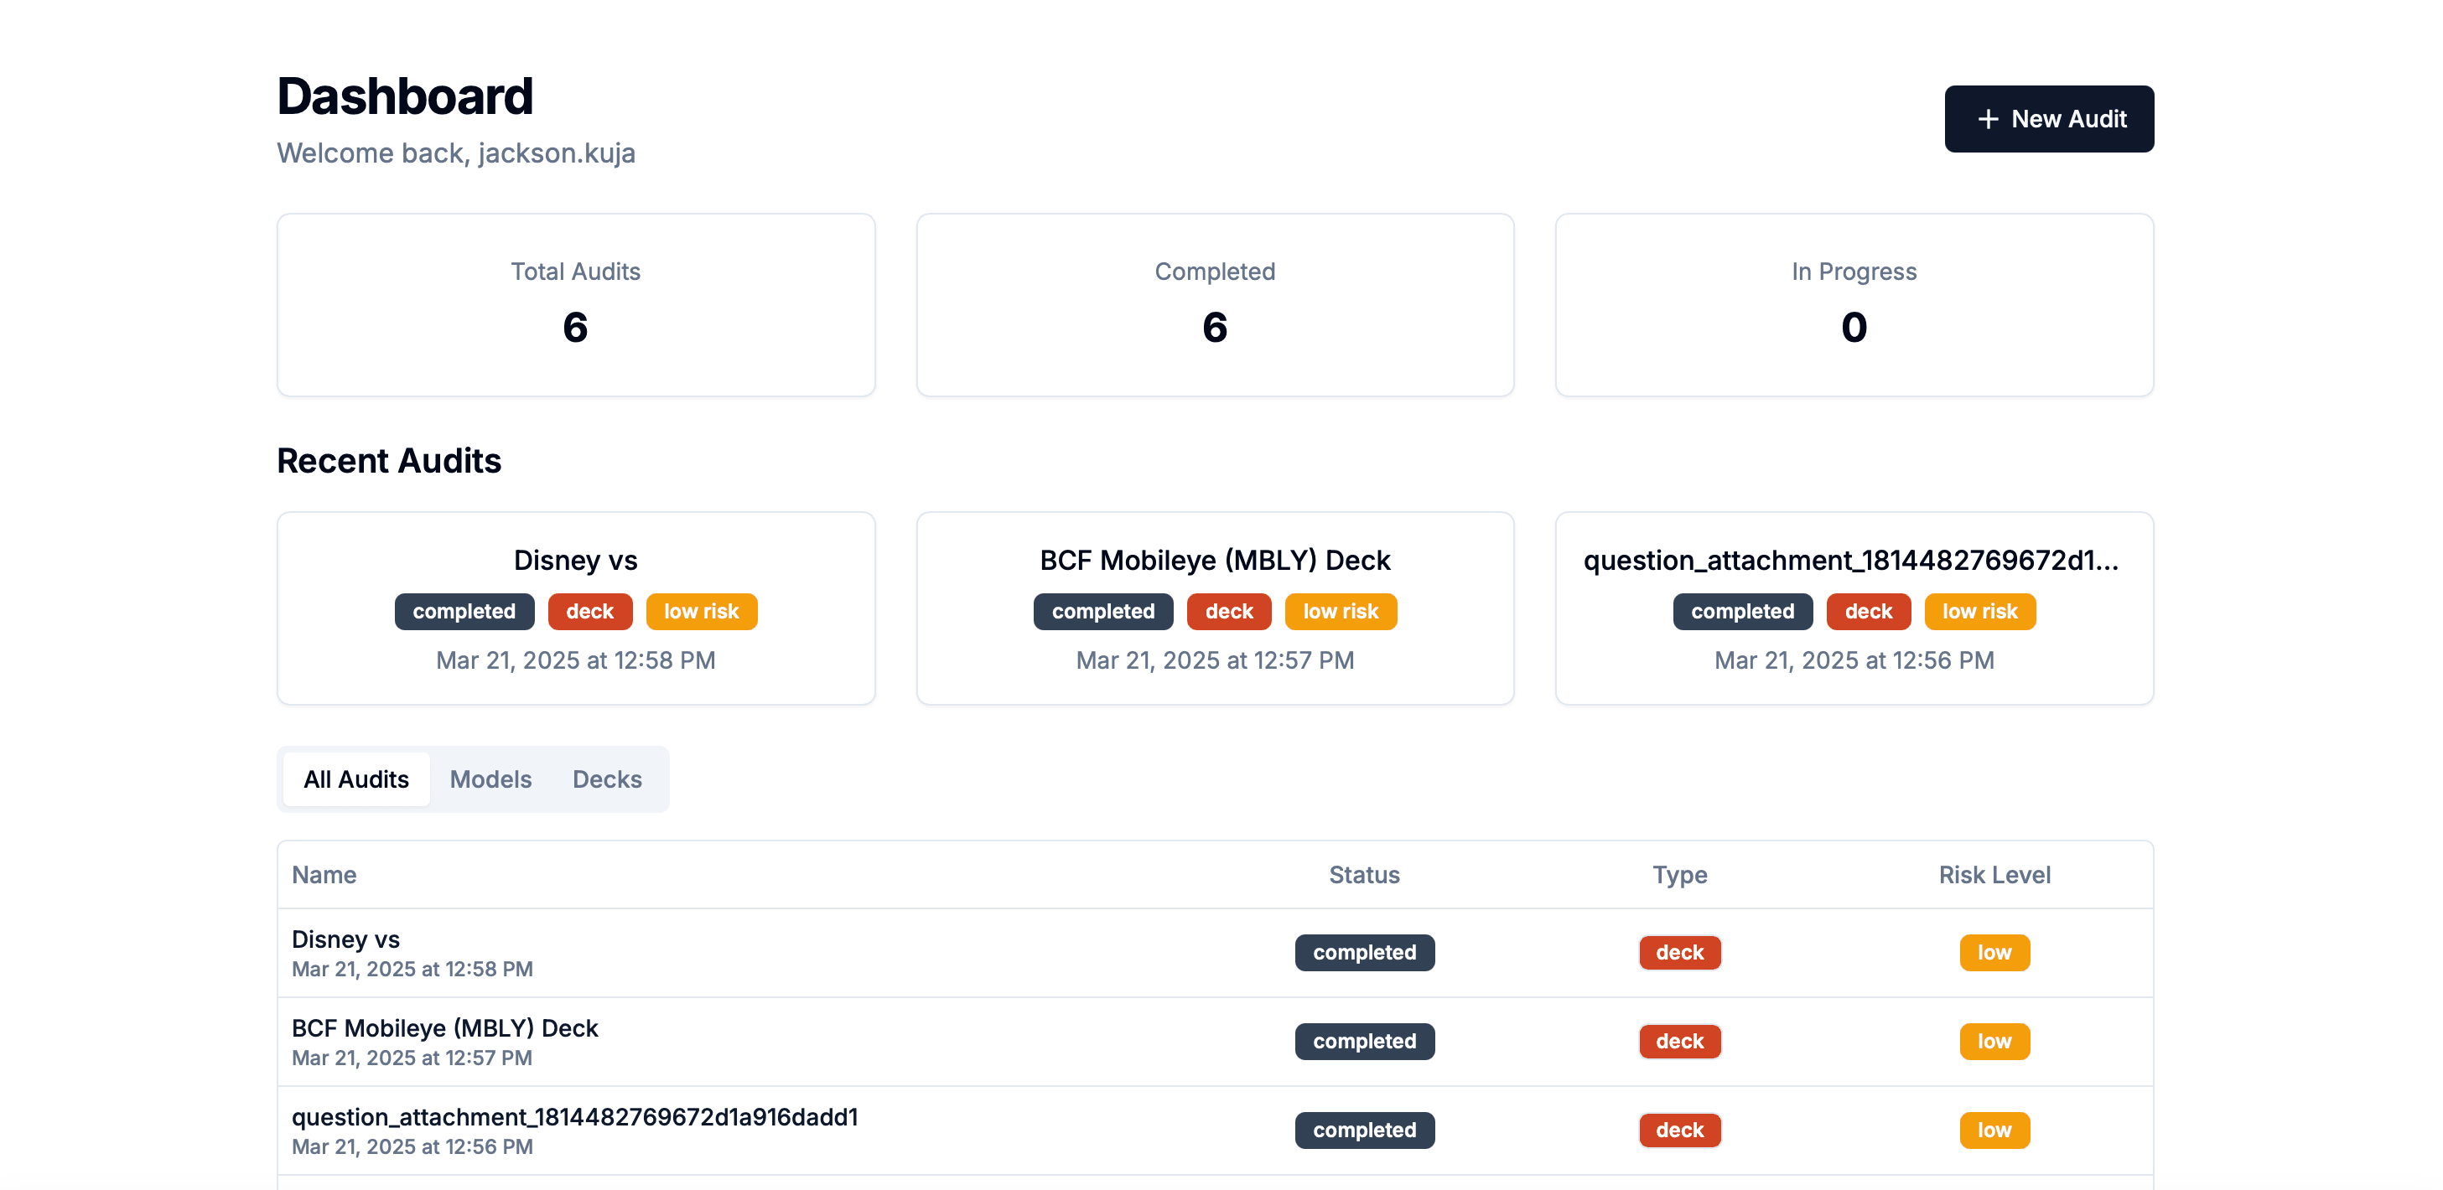Screen dimensions: 2443x1190
Task: Click the Recent Audits heading
Action: (x=389, y=461)
